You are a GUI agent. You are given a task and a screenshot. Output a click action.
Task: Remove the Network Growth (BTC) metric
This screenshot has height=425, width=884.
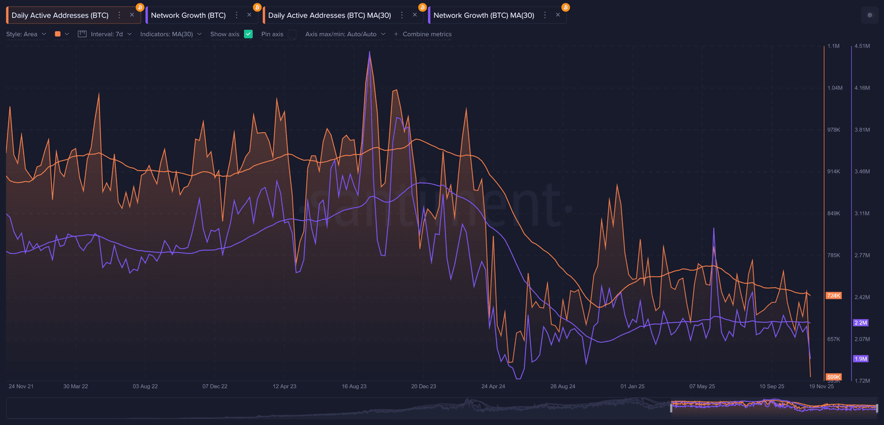249,16
